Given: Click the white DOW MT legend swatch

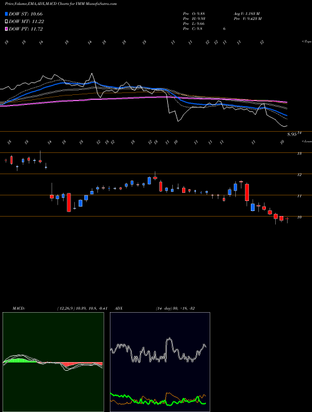Looking at the screenshot, I should pos(6,22).
